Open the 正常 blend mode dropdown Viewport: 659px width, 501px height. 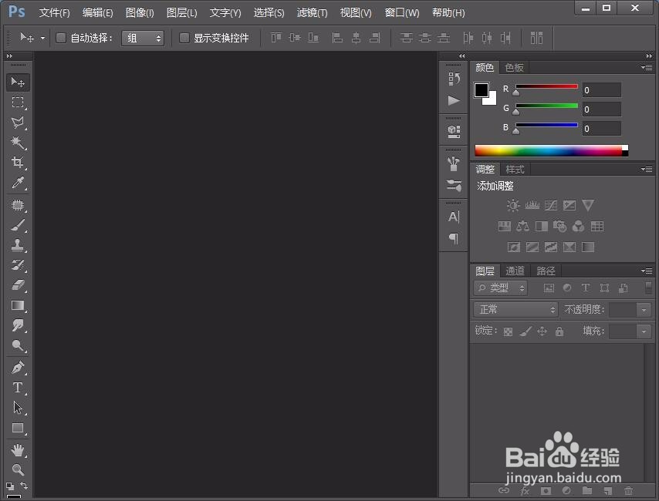click(x=515, y=310)
